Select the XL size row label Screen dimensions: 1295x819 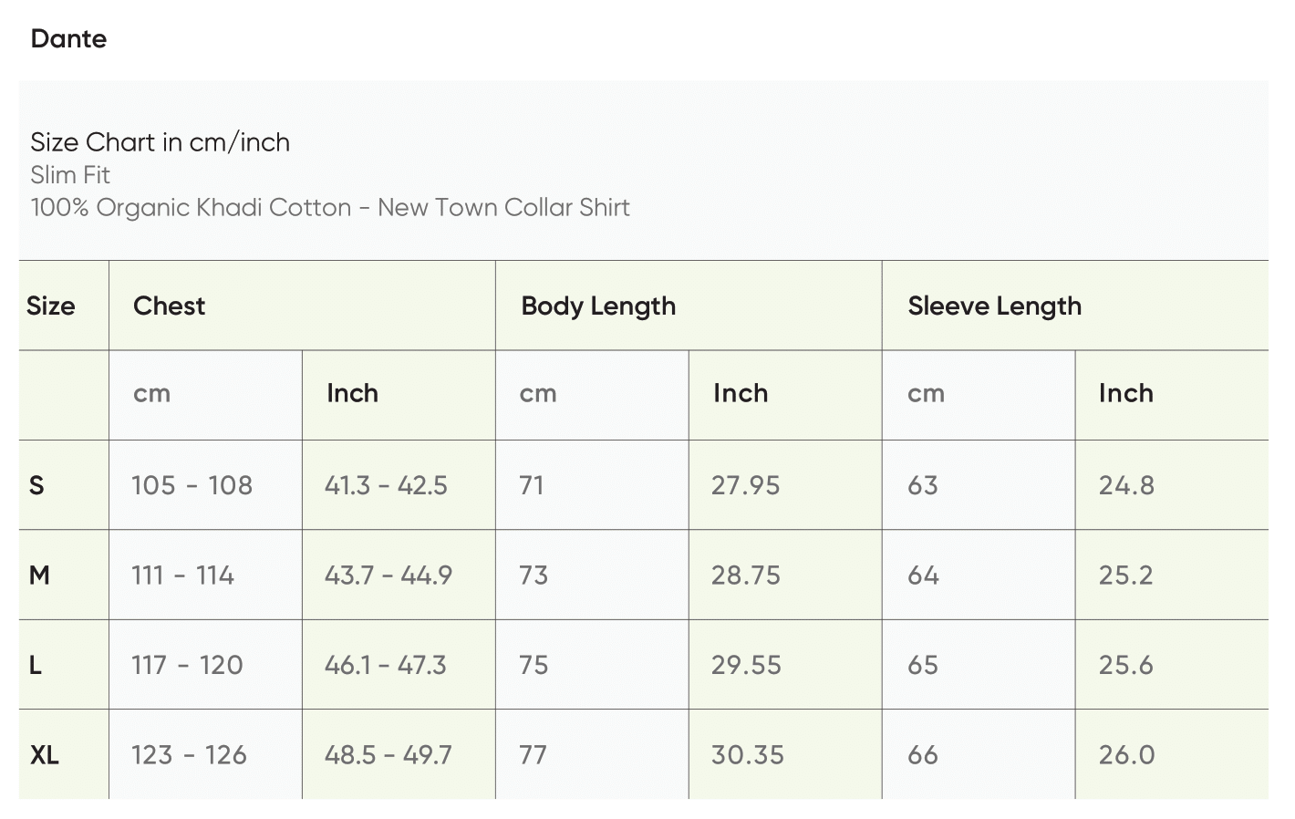45,755
